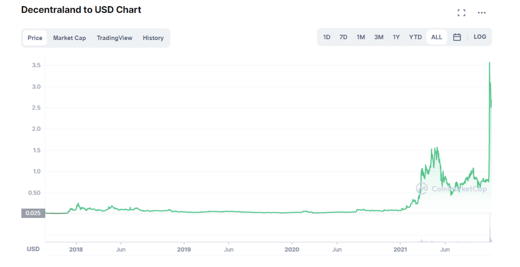Switch to the Price tab
Viewport: 520px width, 267px height.
click(35, 38)
